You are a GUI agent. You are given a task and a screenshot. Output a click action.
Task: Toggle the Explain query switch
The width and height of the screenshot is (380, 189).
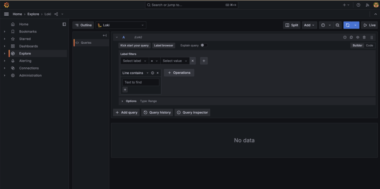tap(204, 45)
